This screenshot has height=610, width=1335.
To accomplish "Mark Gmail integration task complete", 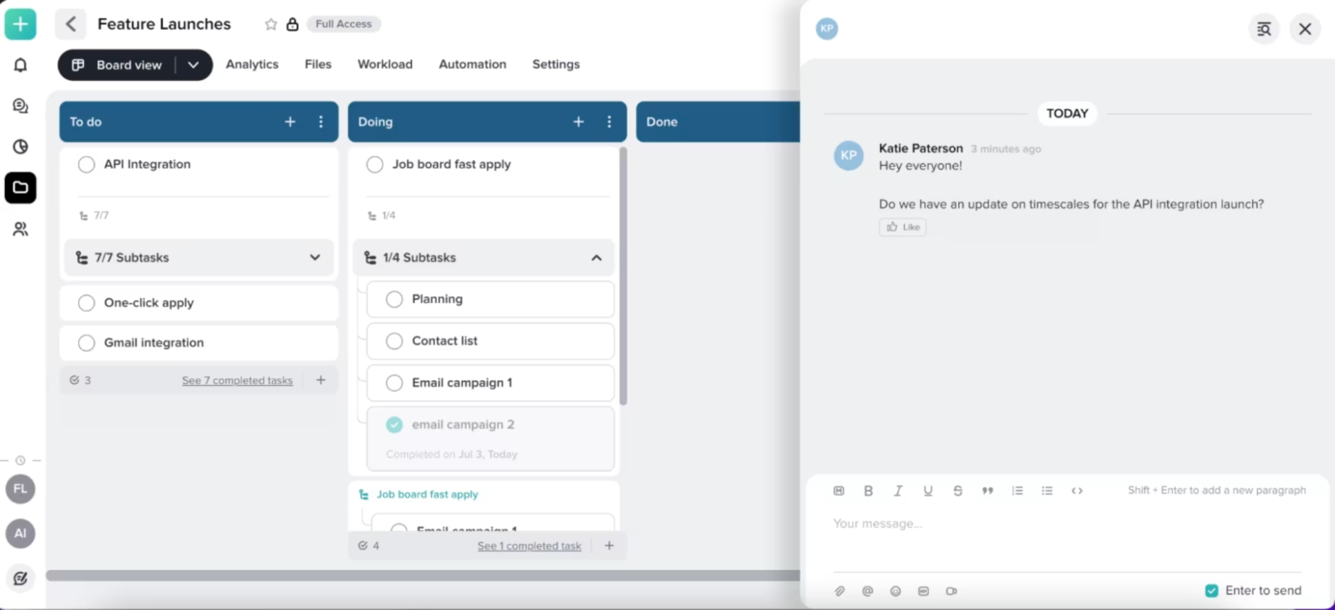I will (x=86, y=343).
